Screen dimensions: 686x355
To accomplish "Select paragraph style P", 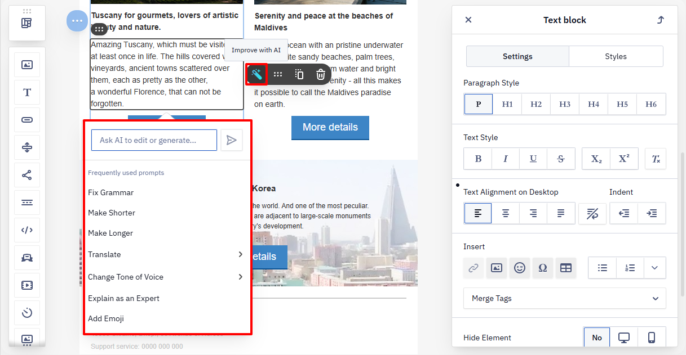I will [479, 104].
